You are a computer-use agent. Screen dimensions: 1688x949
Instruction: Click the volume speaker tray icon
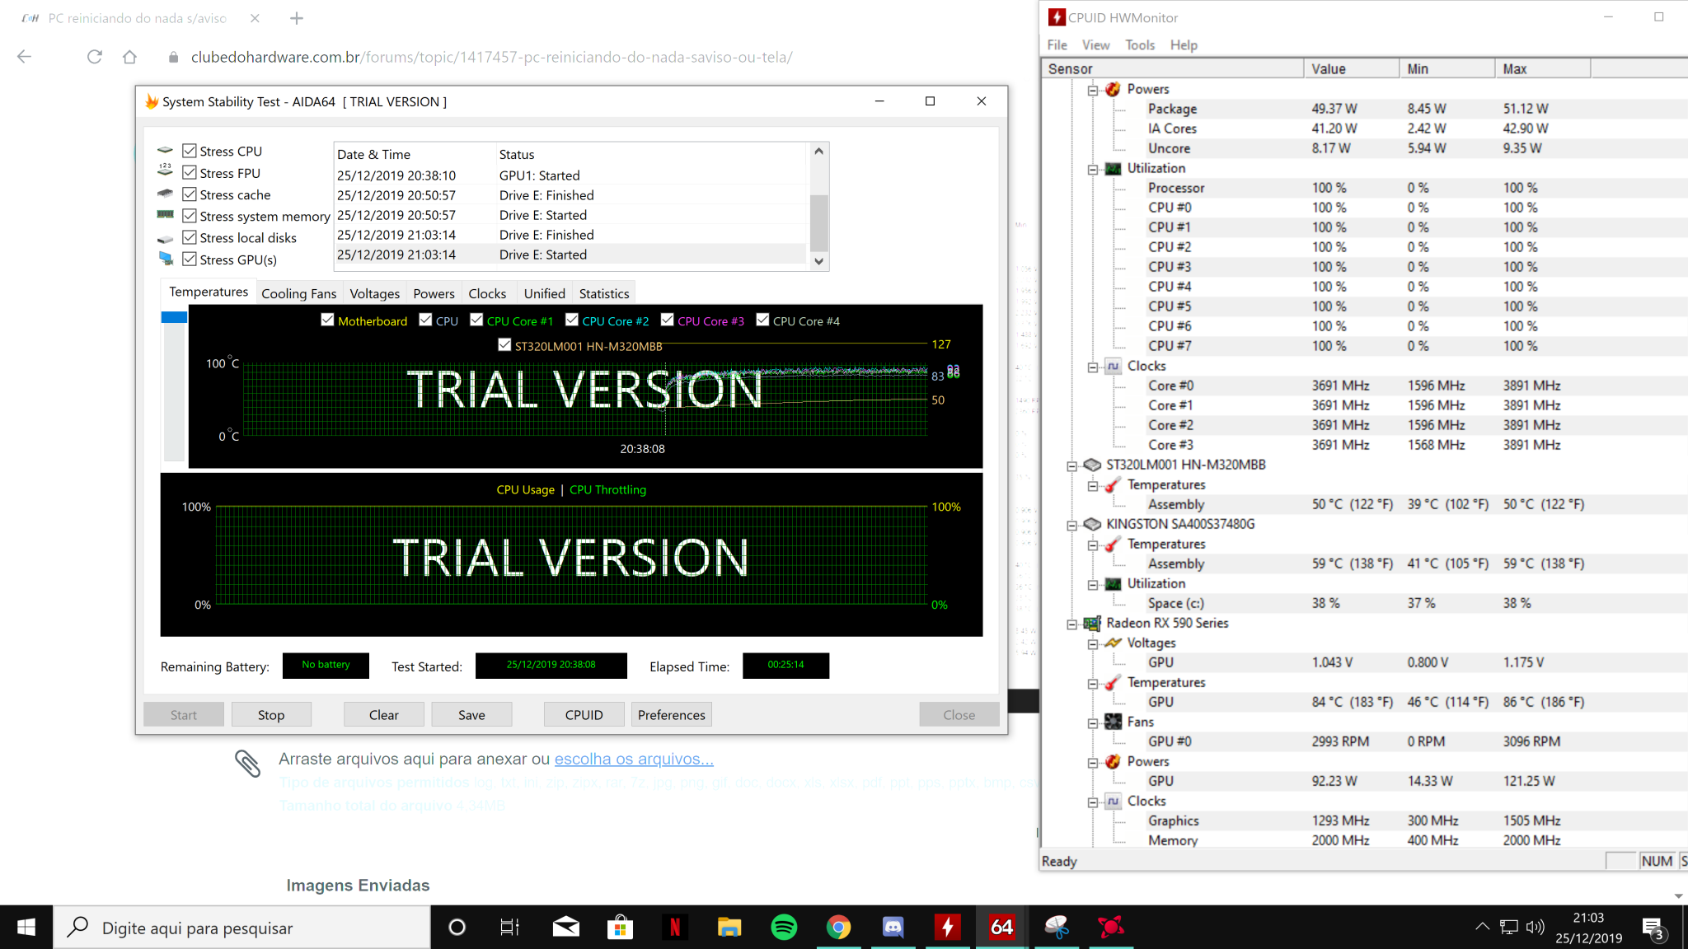click(x=1535, y=928)
